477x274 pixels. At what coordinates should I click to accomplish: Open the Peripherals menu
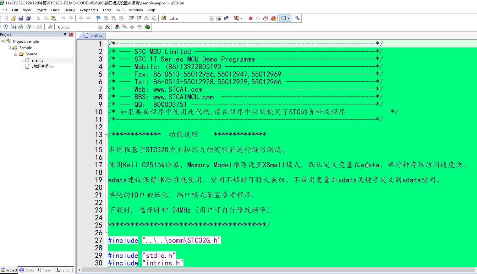[89, 10]
